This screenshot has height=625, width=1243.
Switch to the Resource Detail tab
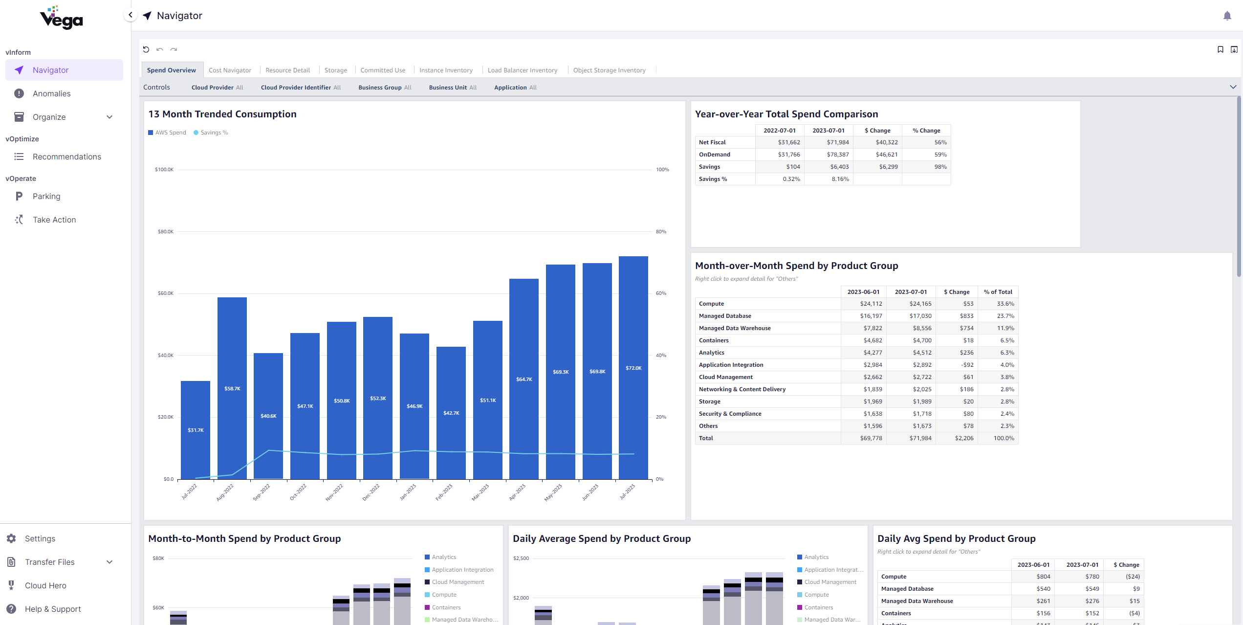tap(287, 70)
